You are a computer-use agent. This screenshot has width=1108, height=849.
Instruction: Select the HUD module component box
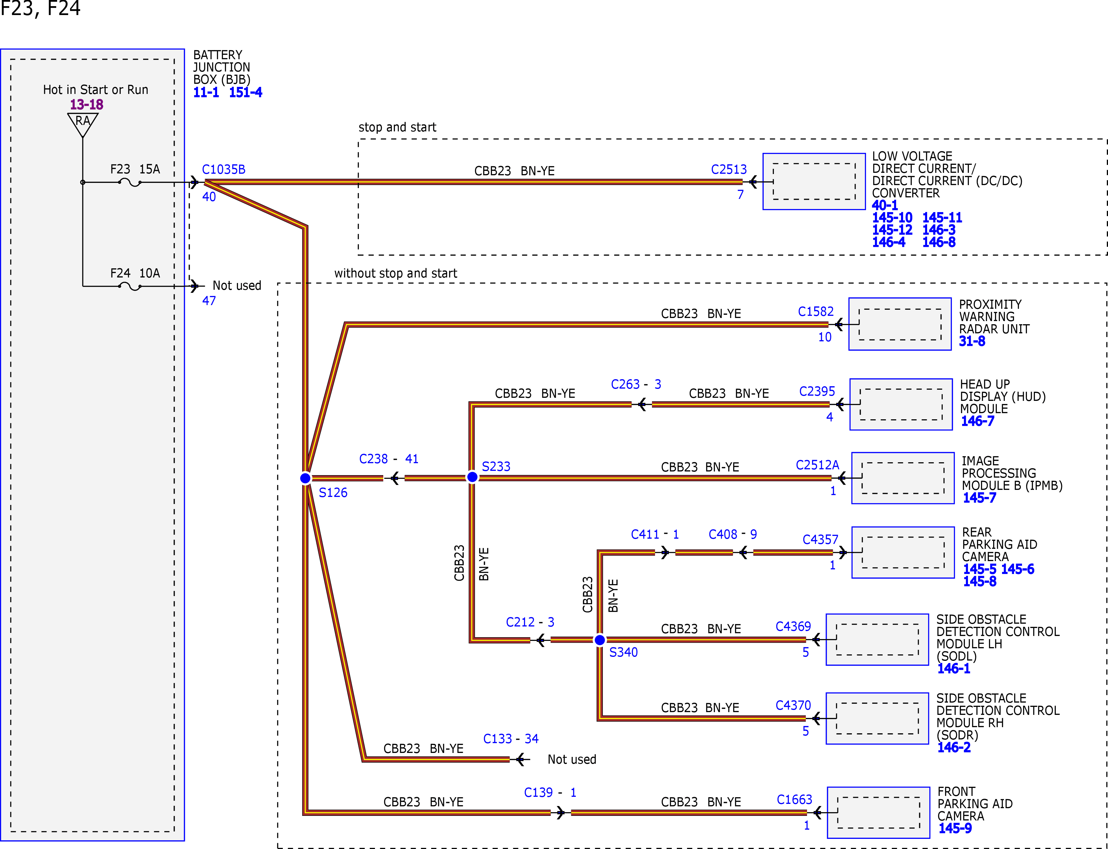tap(901, 404)
